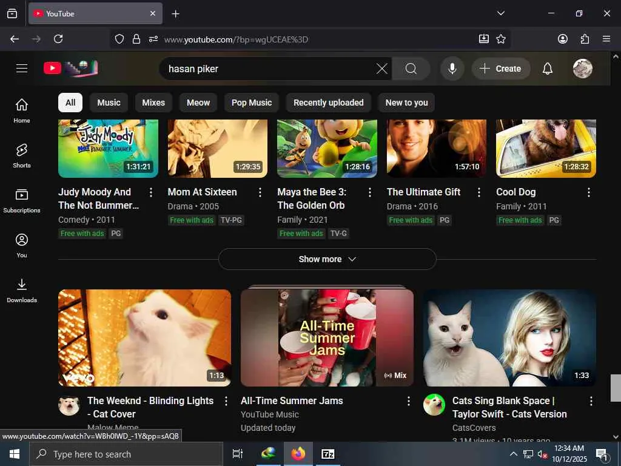
Task: Open The Ultimate Gift title link
Action: point(423,192)
